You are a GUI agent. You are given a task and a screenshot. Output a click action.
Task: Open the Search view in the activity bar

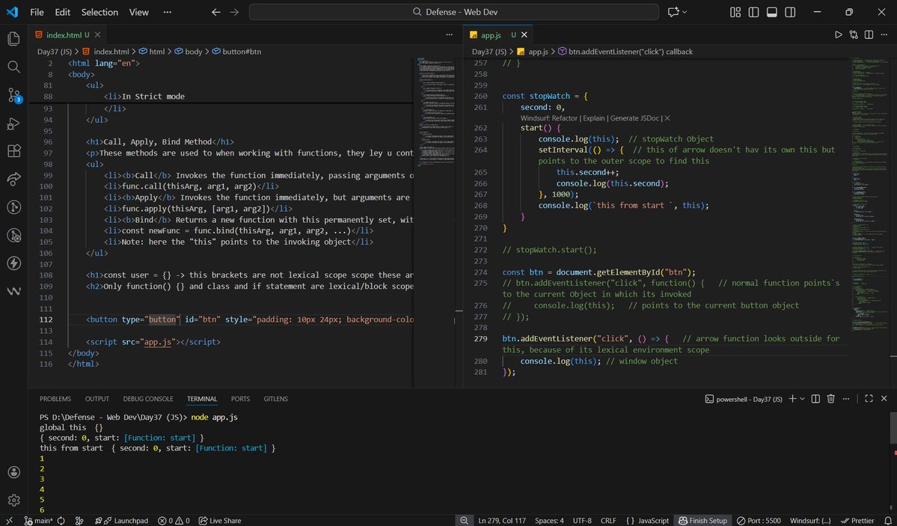13,67
